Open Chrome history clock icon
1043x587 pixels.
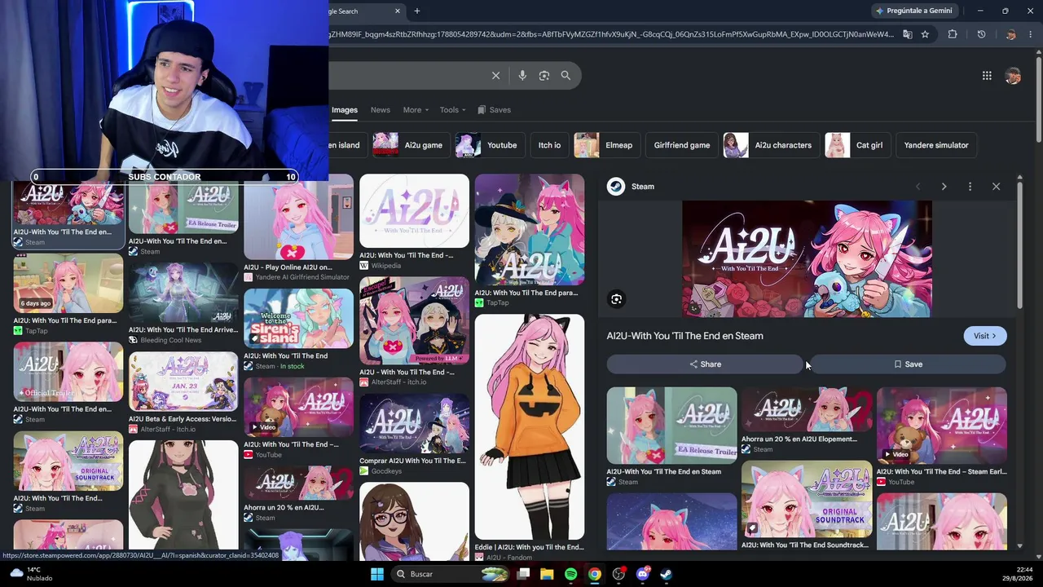pos(981,34)
